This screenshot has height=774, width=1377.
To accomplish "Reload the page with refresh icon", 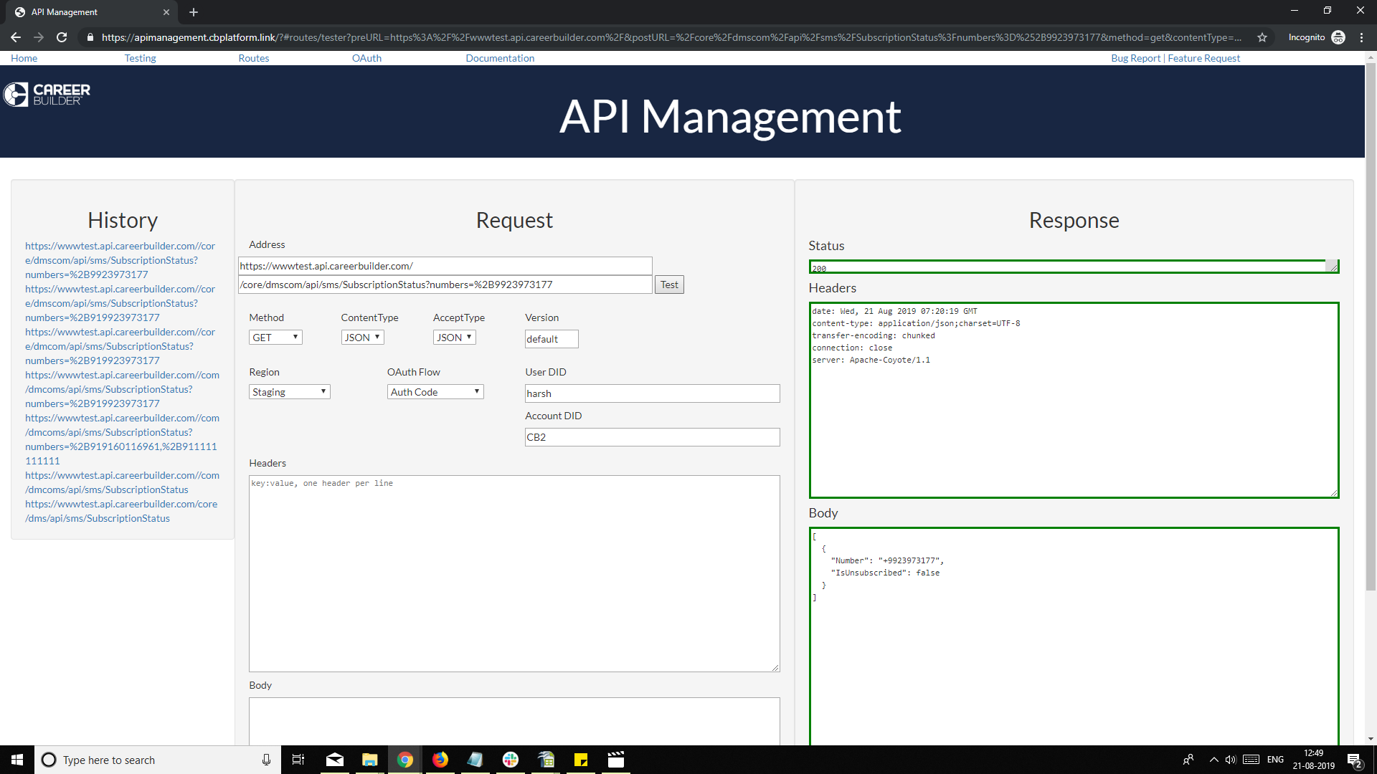I will (62, 37).
